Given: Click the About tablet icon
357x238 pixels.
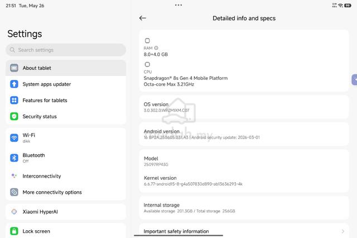Looking at the screenshot, I should [14, 68].
